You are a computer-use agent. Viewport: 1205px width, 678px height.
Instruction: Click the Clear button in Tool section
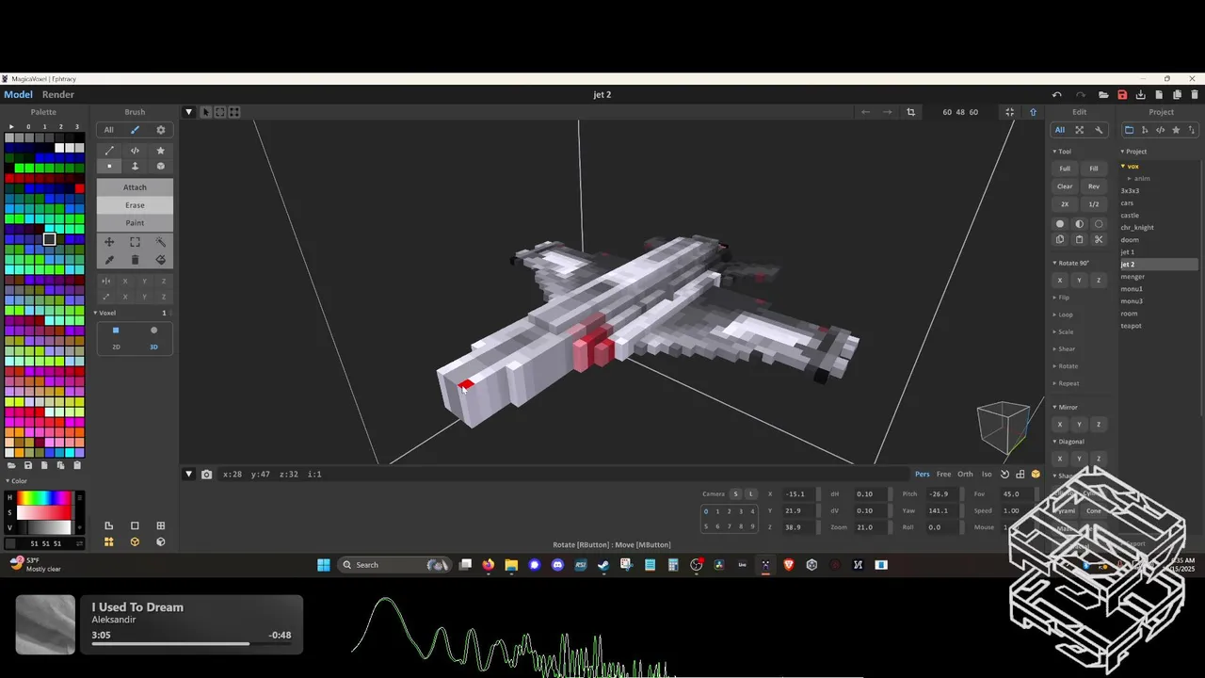pyautogui.click(x=1065, y=186)
